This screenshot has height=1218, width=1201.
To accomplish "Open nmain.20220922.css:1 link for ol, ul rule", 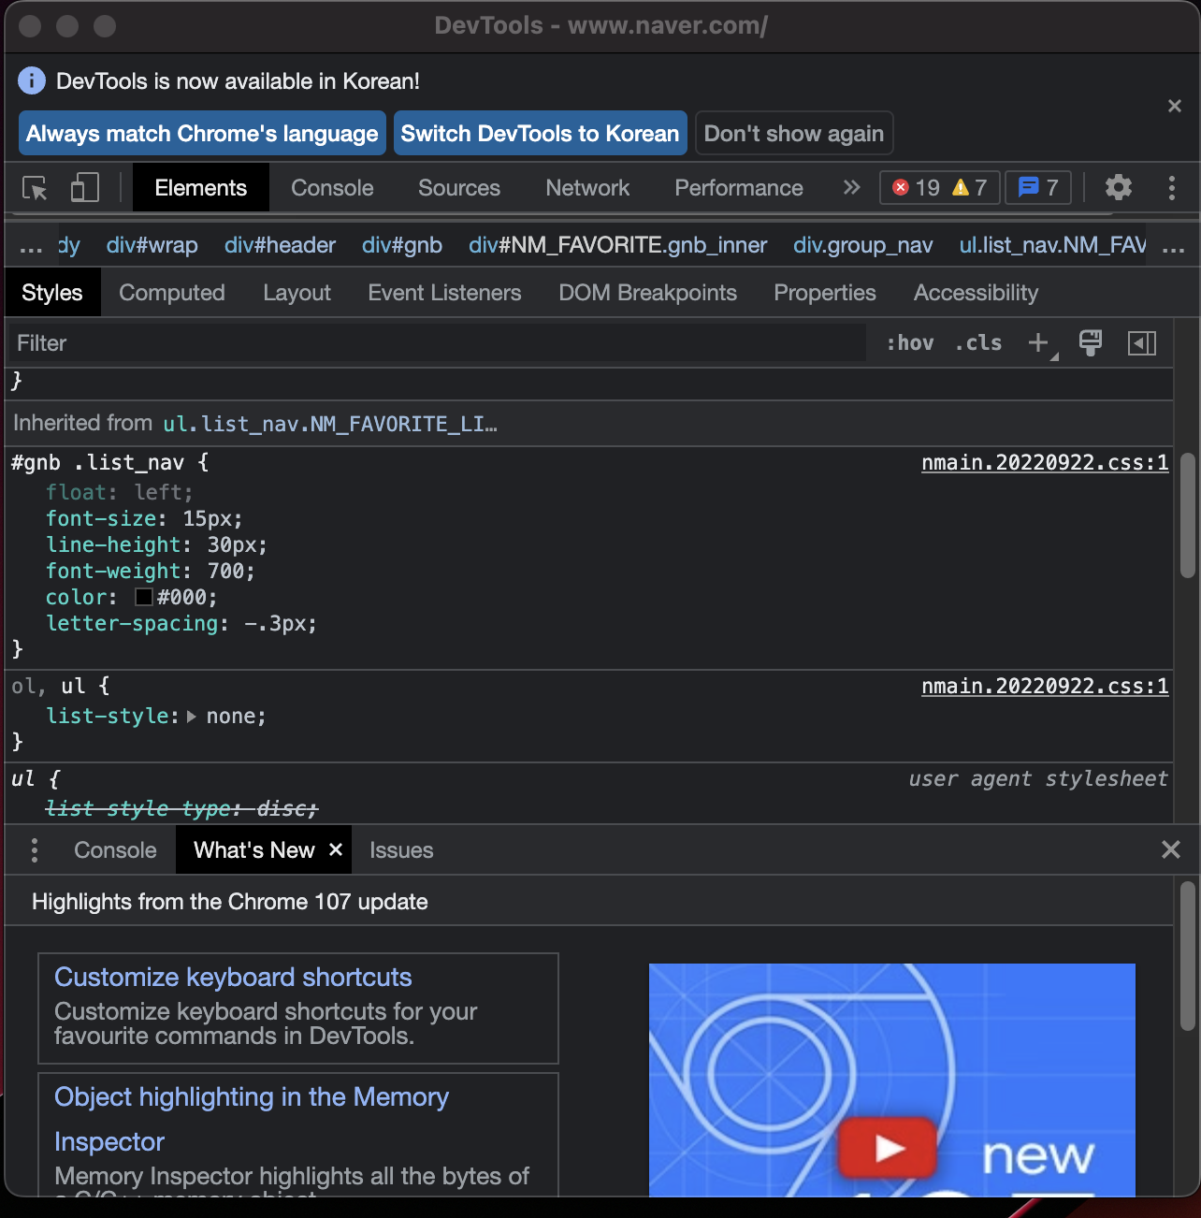I will [1045, 687].
